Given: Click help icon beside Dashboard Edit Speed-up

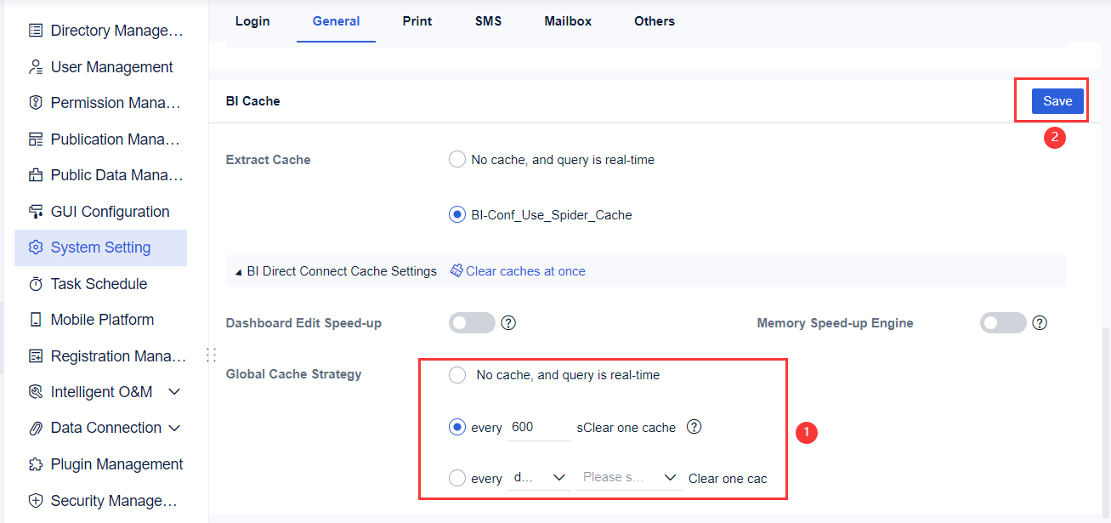Looking at the screenshot, I should [x=509, y=323].
